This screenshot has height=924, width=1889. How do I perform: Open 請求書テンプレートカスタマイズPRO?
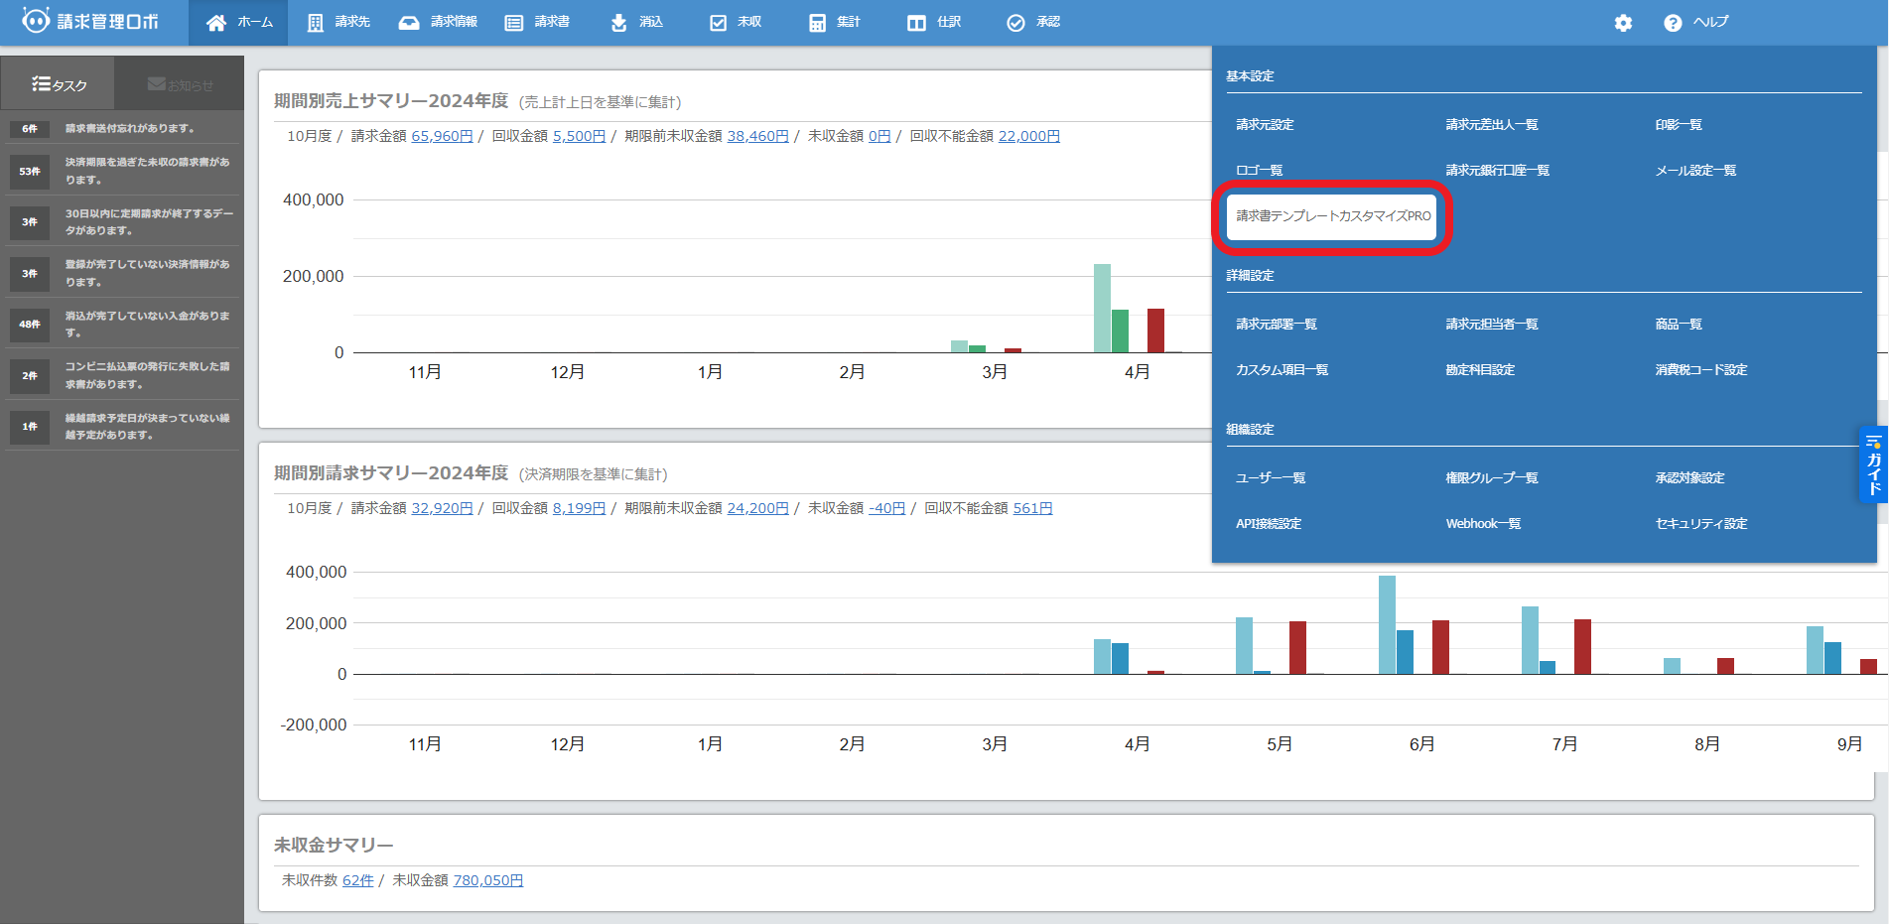click(x=1332, y=216)
